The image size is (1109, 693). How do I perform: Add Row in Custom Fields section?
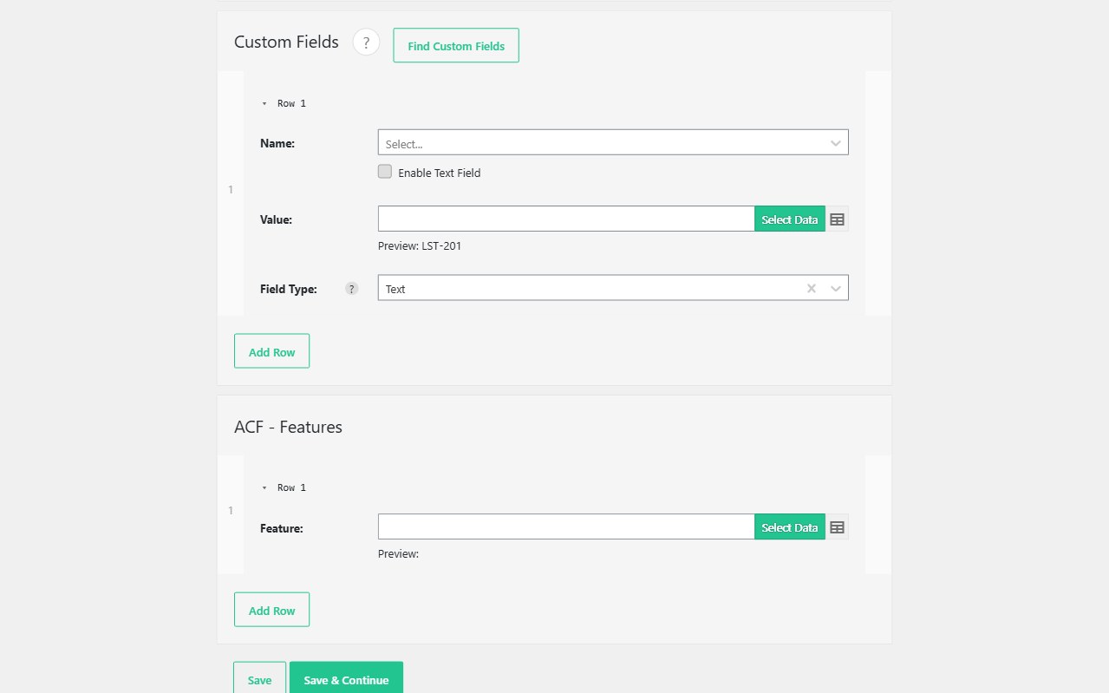(271, 351)
